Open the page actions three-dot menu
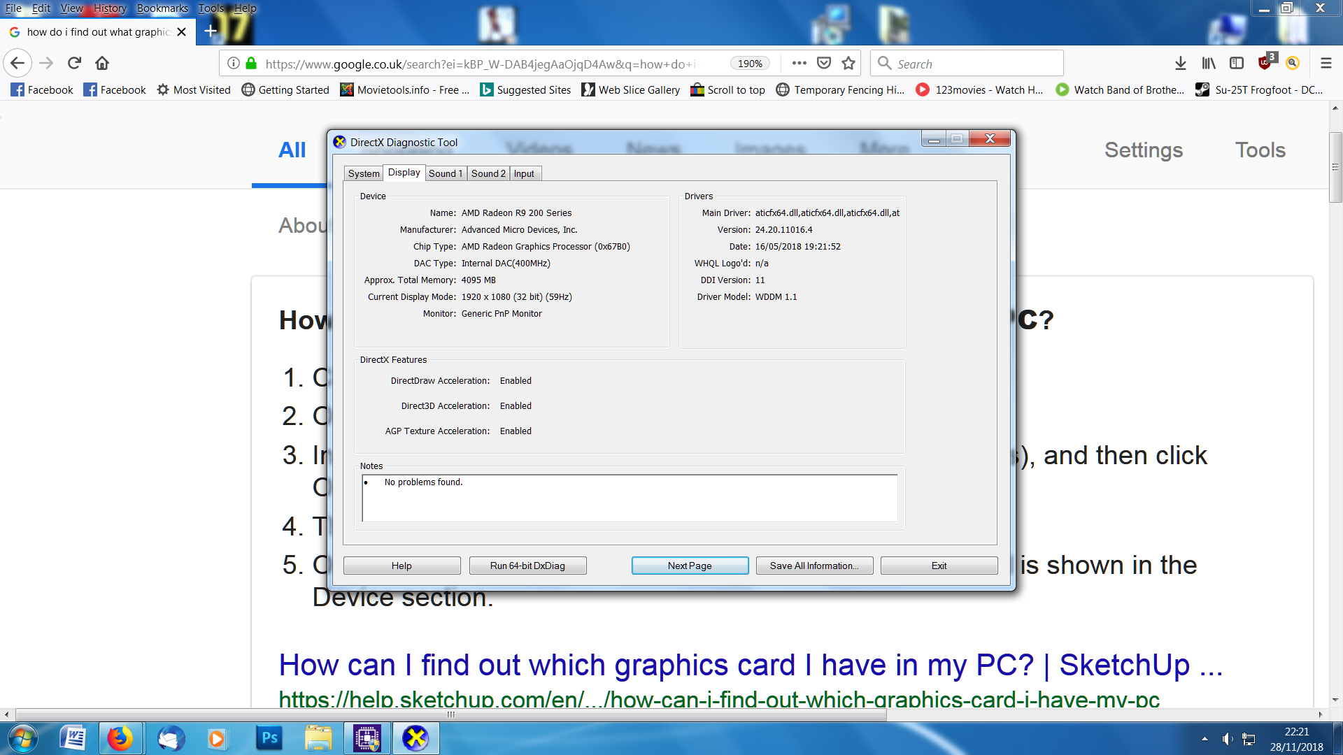1343x755 pixels. click(800, 63)
